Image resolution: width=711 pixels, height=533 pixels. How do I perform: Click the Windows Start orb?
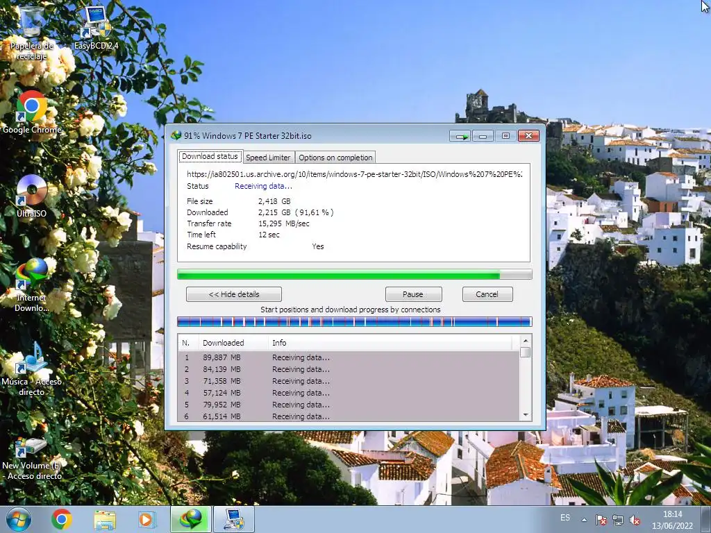(x=19, y=519)
